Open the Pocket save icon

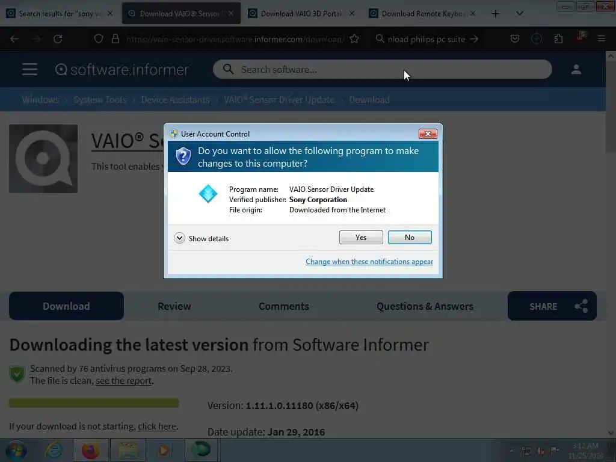coord(515,38)
